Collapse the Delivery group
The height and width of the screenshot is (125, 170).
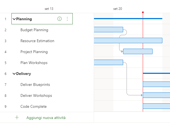pyautogui.click(x=14, y=74)
